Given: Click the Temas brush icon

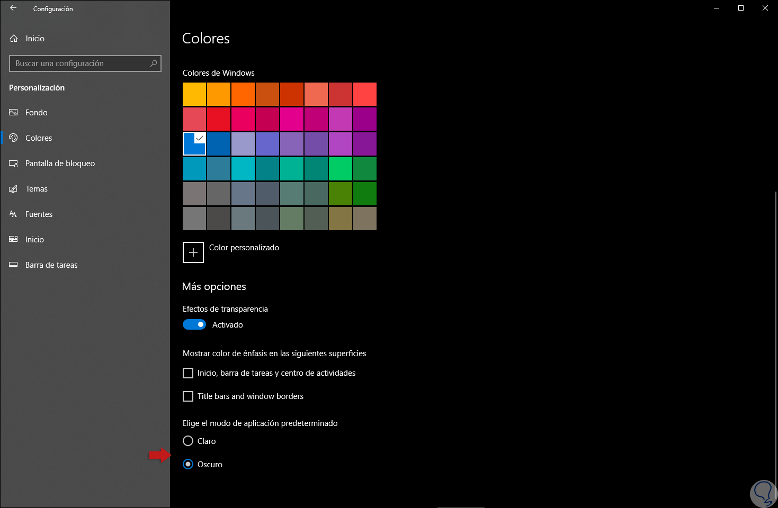Looking at the screenshot, I should pos(14,189).
